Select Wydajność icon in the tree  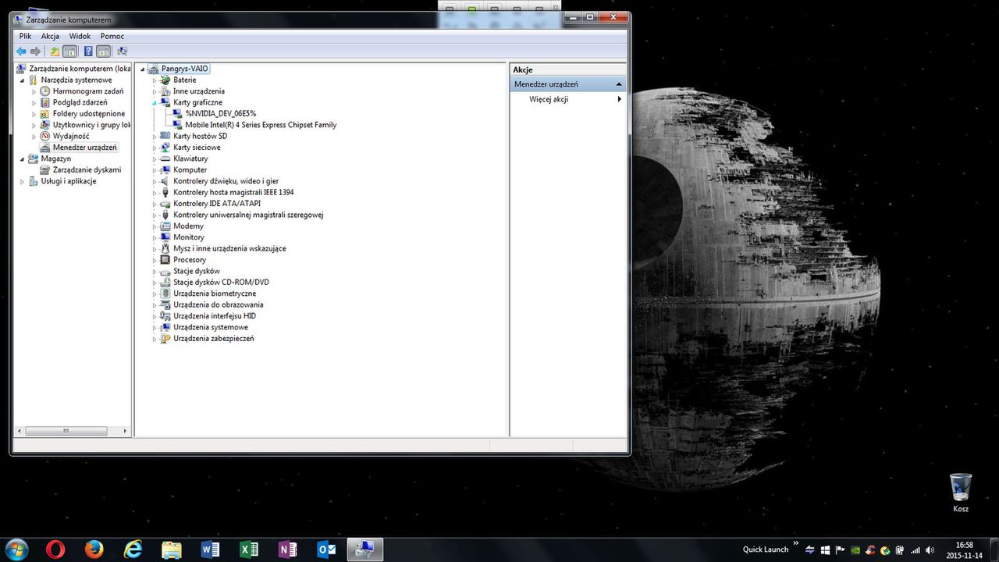[x=45, y=136]
